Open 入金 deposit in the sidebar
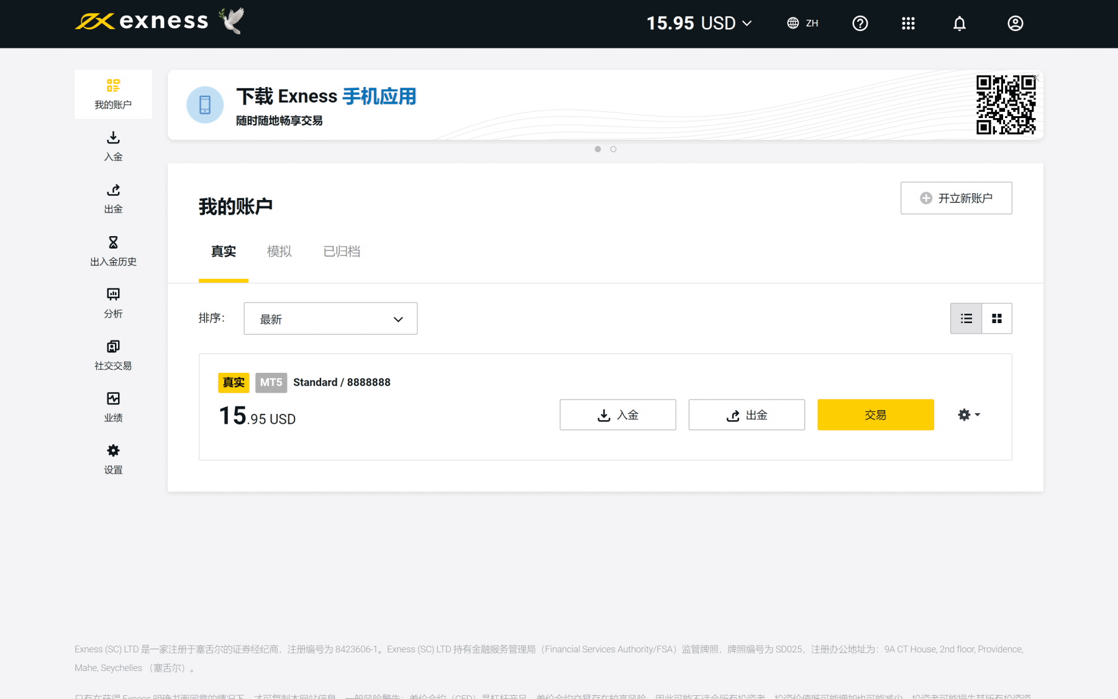The height and width of the screenshot is (699, 1118). tap(113, 146)
